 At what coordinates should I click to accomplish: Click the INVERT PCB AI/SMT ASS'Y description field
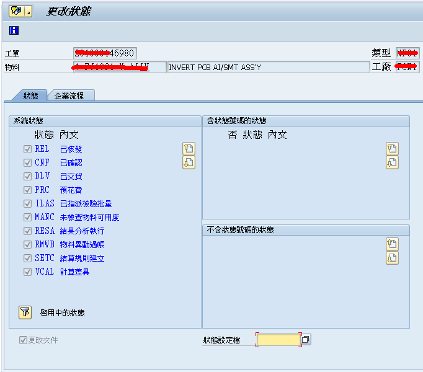pos(269,67)
